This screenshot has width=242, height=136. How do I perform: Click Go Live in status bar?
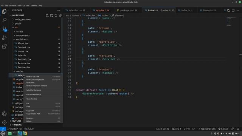point(223,129)
